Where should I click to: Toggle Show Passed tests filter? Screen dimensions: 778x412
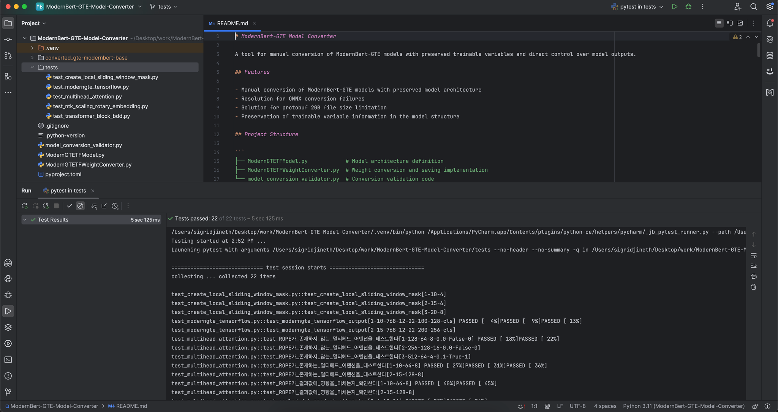pos(70,206)
